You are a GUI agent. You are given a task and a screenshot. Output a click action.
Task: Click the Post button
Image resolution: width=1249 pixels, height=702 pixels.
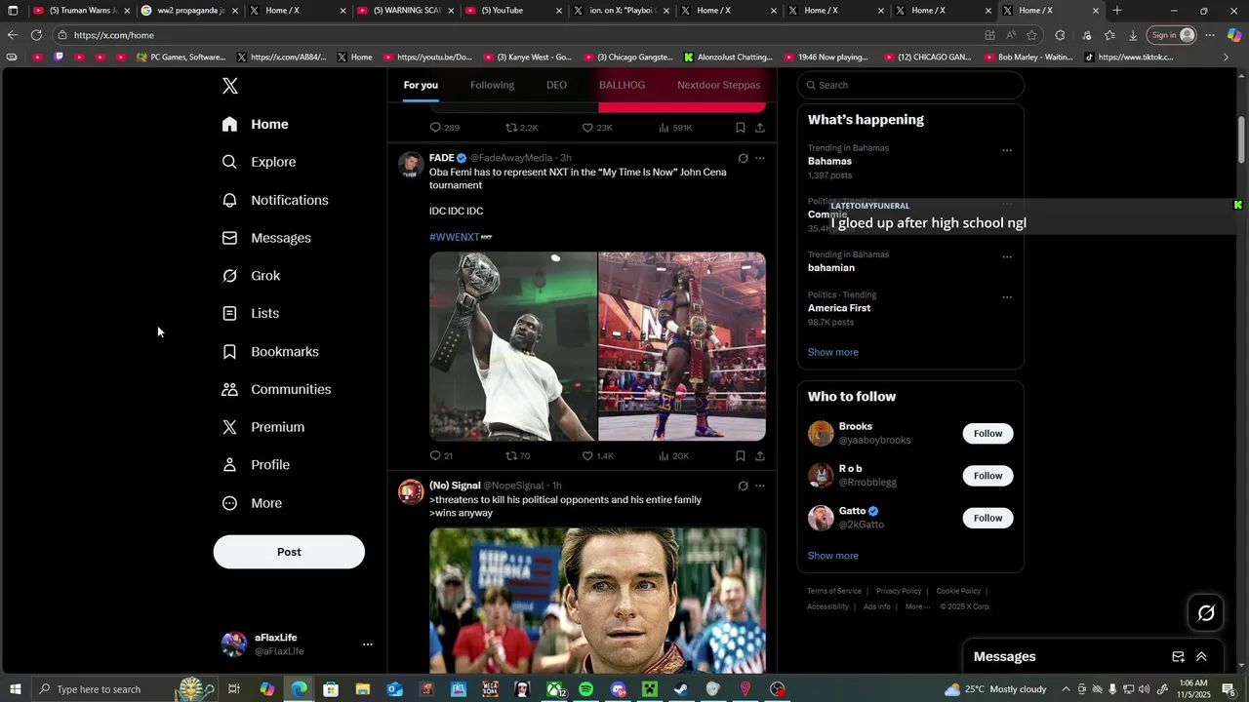pos(289,552)
